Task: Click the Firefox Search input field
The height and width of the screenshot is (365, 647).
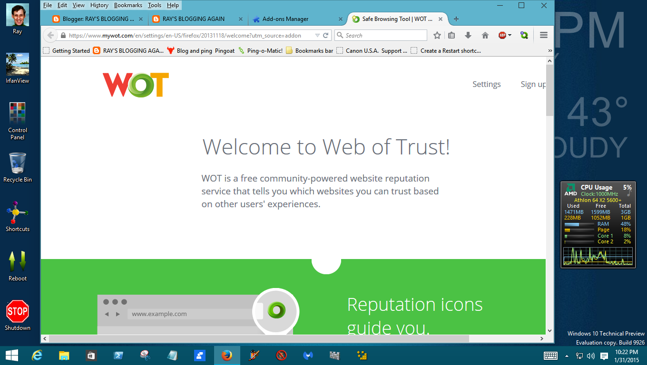Action: (381, 35)
